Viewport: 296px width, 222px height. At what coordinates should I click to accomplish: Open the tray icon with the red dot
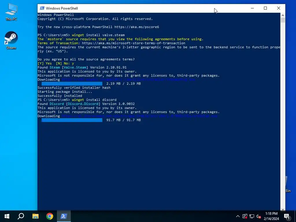coord(245,216)
